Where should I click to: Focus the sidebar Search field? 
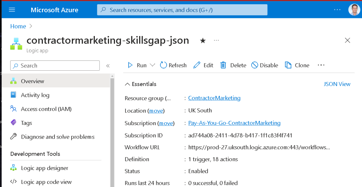(x=55, y=65)
